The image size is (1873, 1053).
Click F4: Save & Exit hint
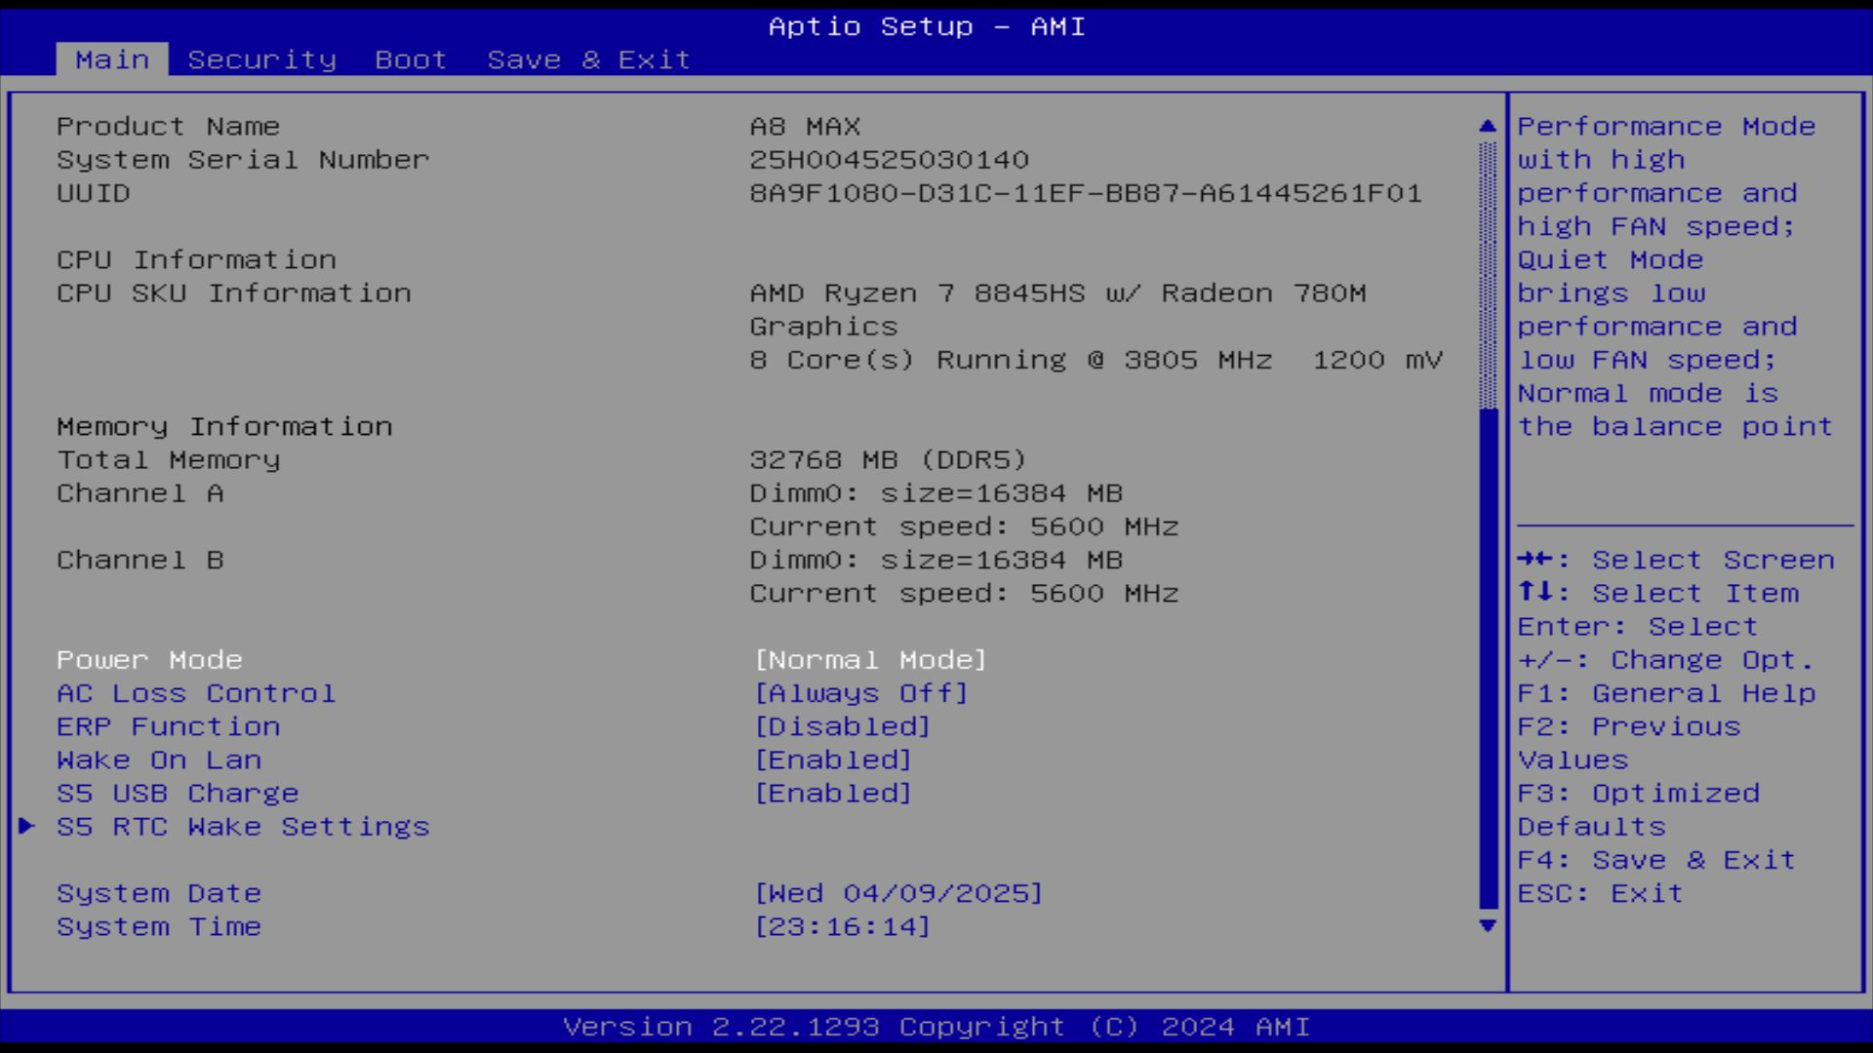(x=1655, y=861)
